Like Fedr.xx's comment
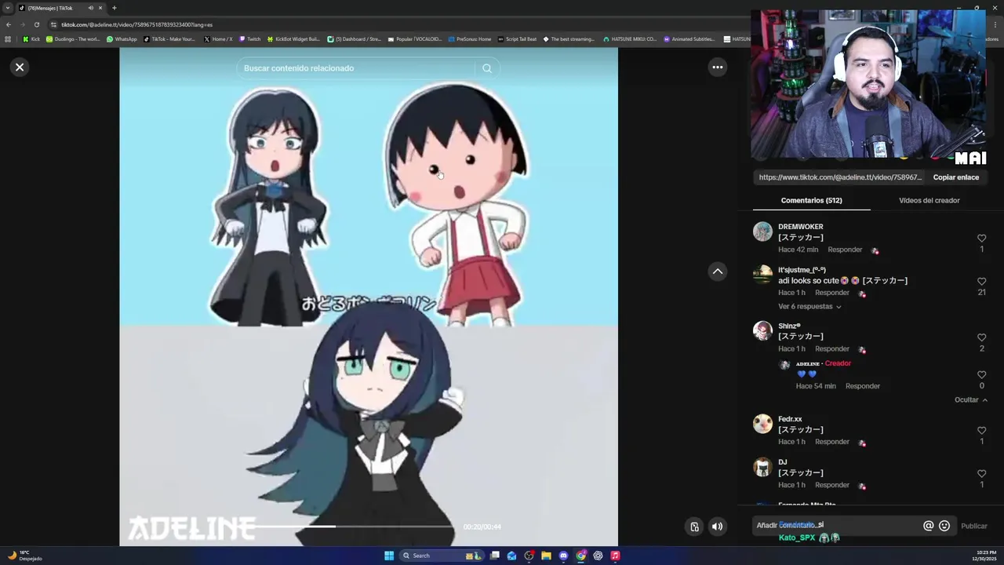Image resolution: width=1004 pixels, height=565 pixels. coord(981,431)
